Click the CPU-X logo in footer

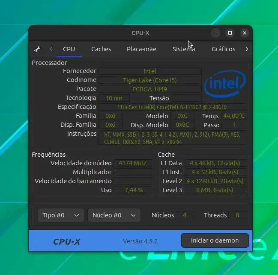67,242
